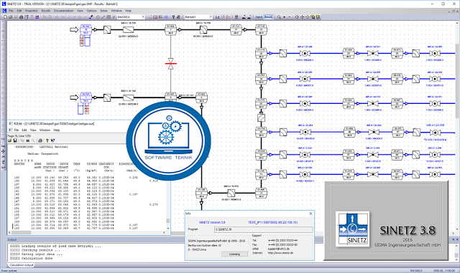Open the File menu in SINETZ

coord(11,11)
